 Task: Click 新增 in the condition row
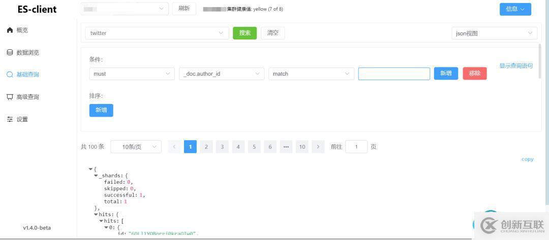coord(446,74)
